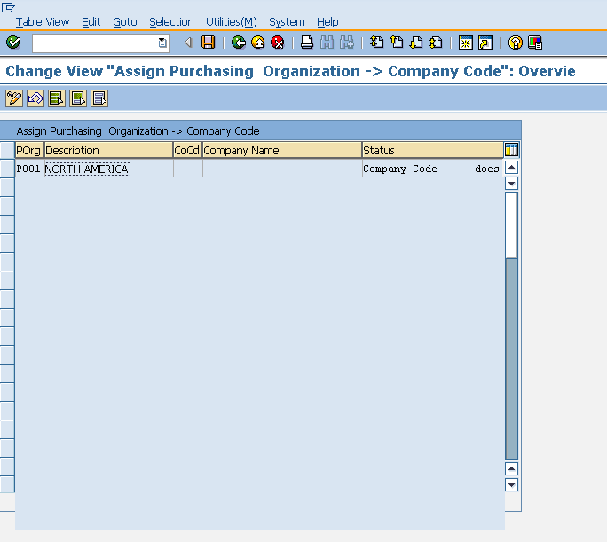Image resolution: width=607 pixels, height=542 pixels.
Task: Select the row for P001
Action: (x=7, y=169)
